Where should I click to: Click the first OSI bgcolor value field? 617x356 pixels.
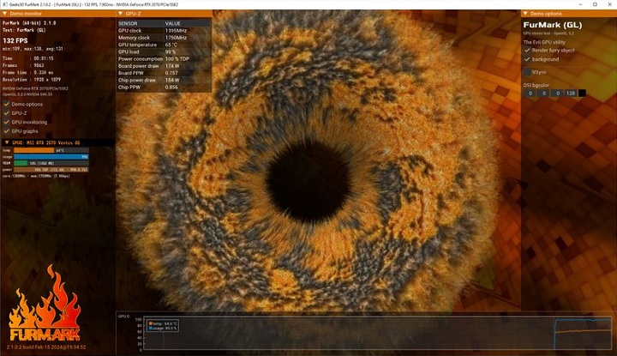click(x=530, y=93)
